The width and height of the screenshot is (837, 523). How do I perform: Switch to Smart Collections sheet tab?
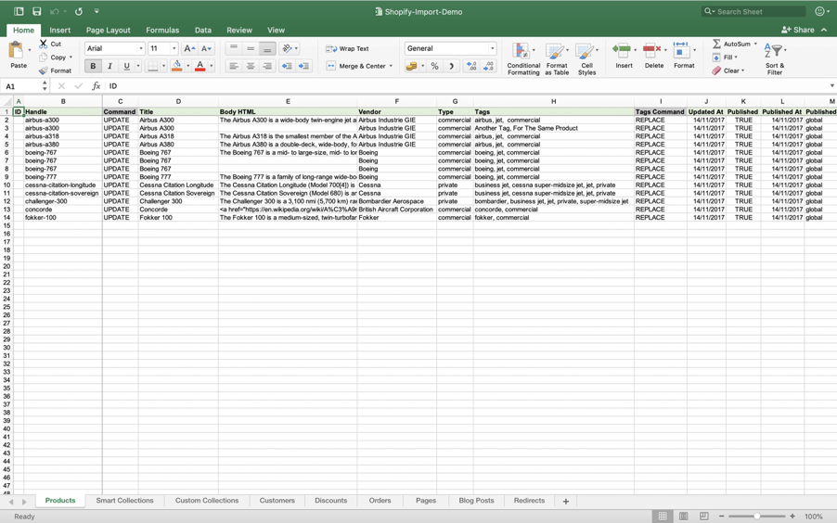(x=124, y=501)
